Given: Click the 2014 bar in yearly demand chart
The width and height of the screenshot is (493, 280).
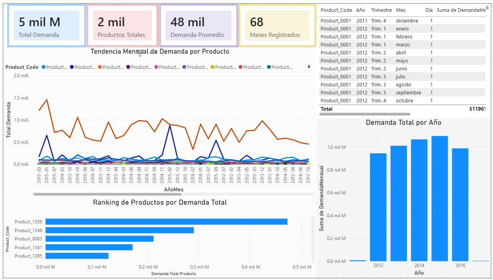Looking at the screenshot, I should coord(419,200).
